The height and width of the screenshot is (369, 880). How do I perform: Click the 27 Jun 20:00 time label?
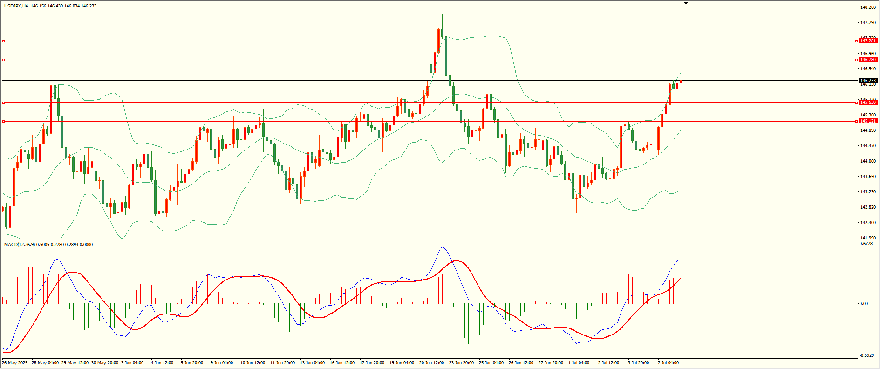pos(551,363)
